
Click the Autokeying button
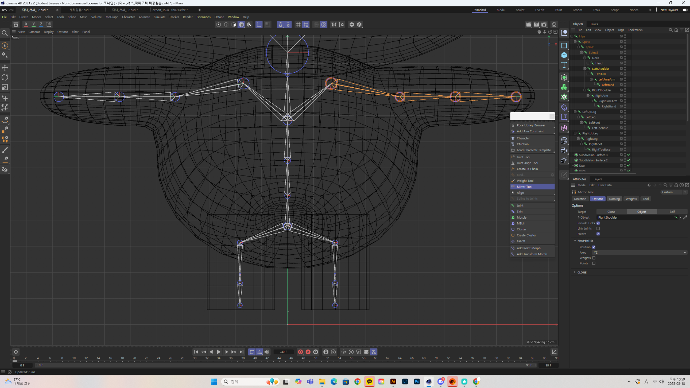tap(308, 352)
